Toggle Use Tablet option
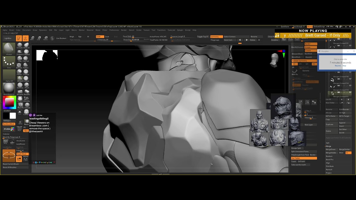Image resolution: width=356 pixels, height=200 pixels. 304,158
